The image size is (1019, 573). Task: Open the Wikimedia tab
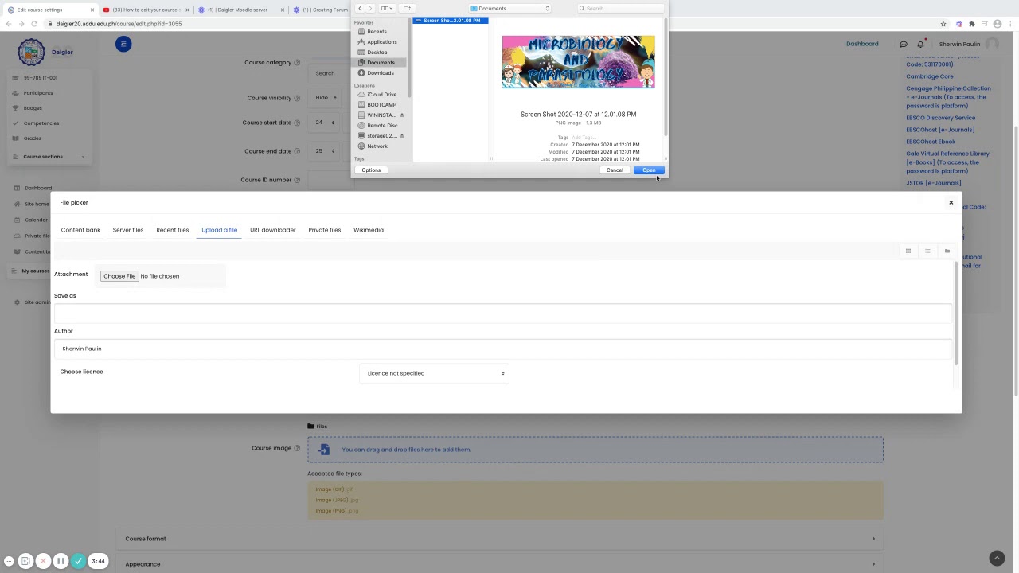click(x=369, y=230)
